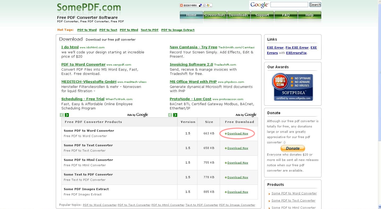Open the Home navigation tab
The width and height of the screenshot is (381, 209).
[x=191, y=15]
